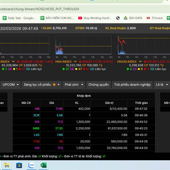
Task: Switch to Trái phiếu doanh nghiệp tab
Action: pyautogui.click(x=132, y=84)
